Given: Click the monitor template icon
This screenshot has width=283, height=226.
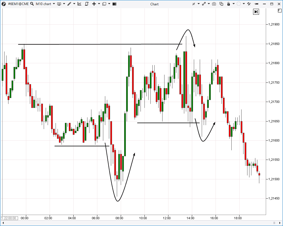Looking at the screenshot, I should (59, 4).
